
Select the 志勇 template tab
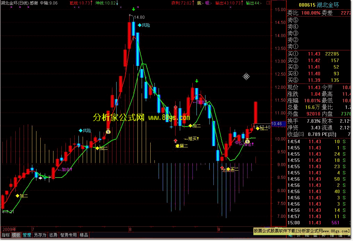pyautogui.click(x=53, y=235)
